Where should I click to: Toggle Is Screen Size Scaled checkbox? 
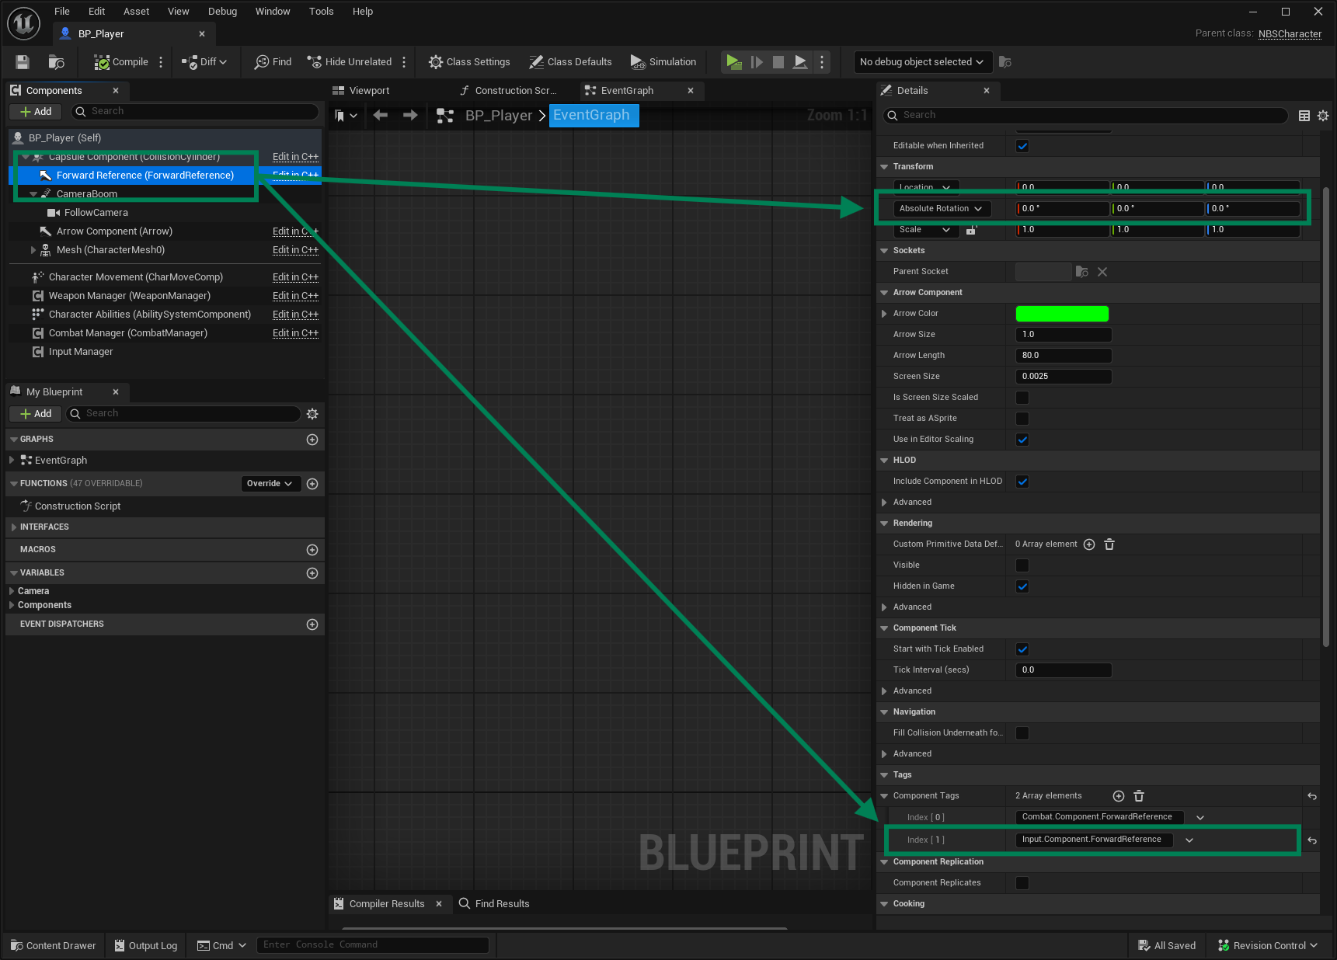1022,398
